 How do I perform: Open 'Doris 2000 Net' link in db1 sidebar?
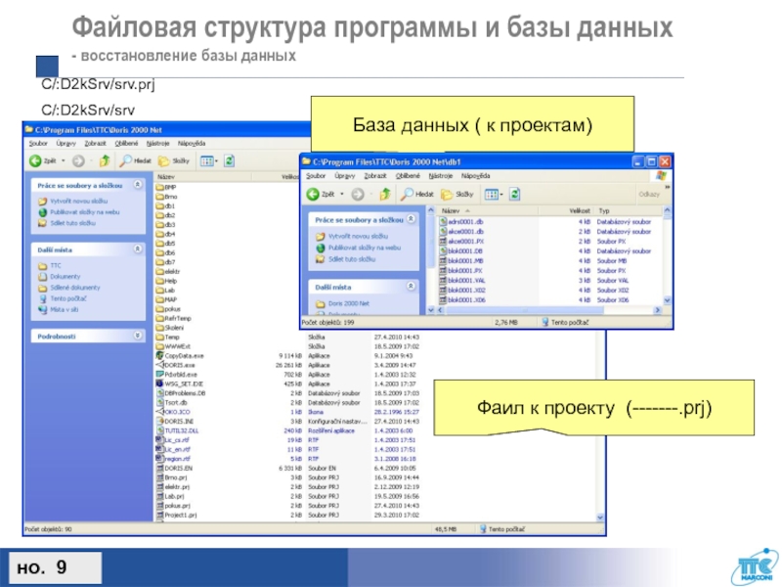[349, 303]
